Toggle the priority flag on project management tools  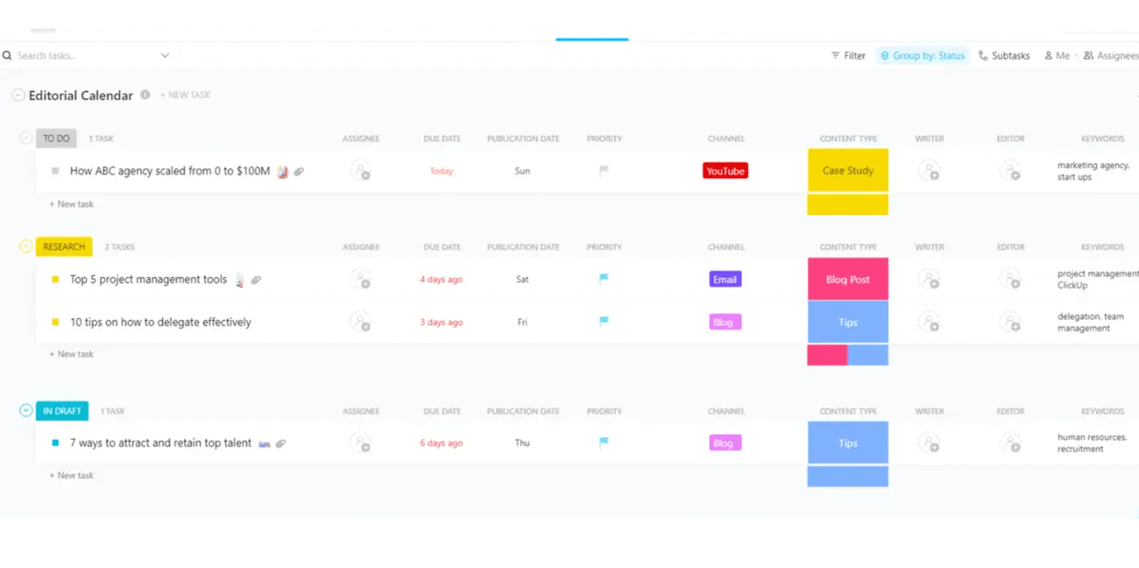click(603, 279)
